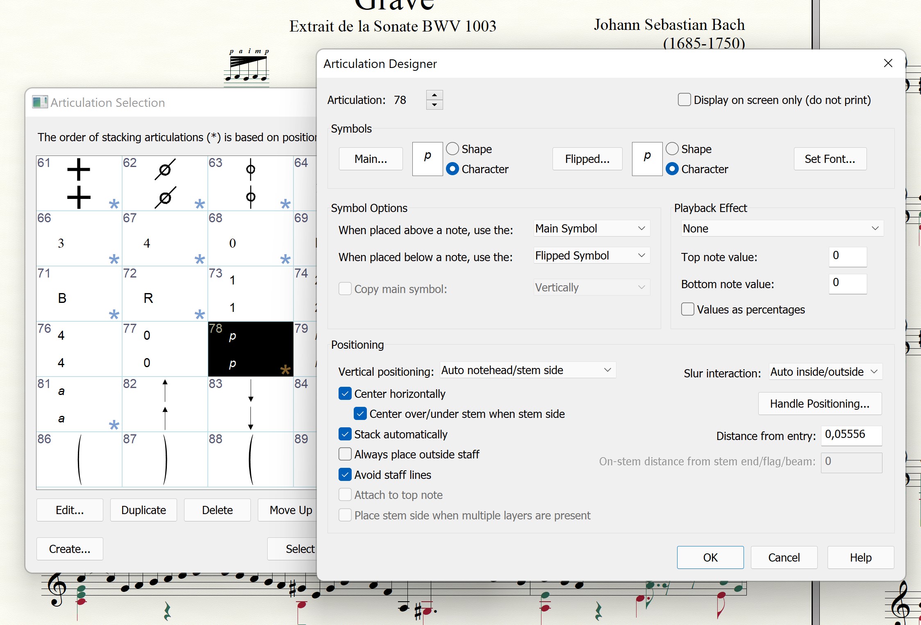Open Vertical positioning dropdown
The width and height of the screenshot is (921, 625).
[x=527, y=370]
